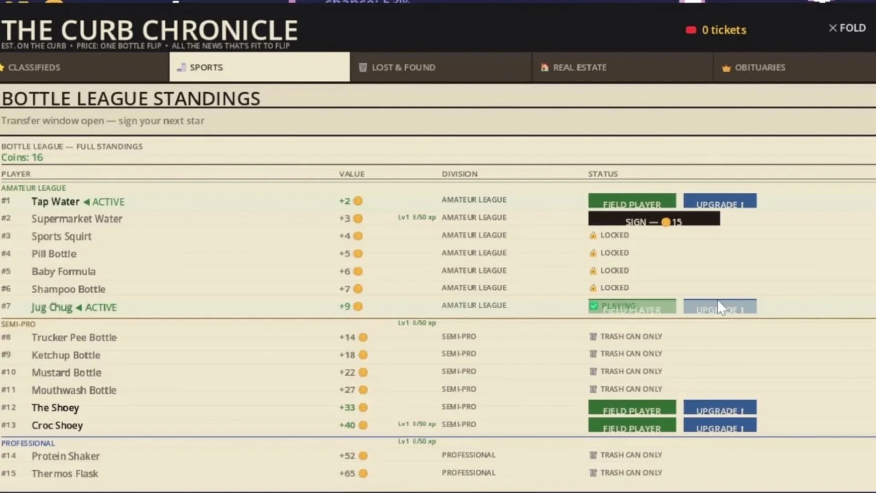Select The Shoey player name
Screen dimensions: 876x493
(55, 408)
